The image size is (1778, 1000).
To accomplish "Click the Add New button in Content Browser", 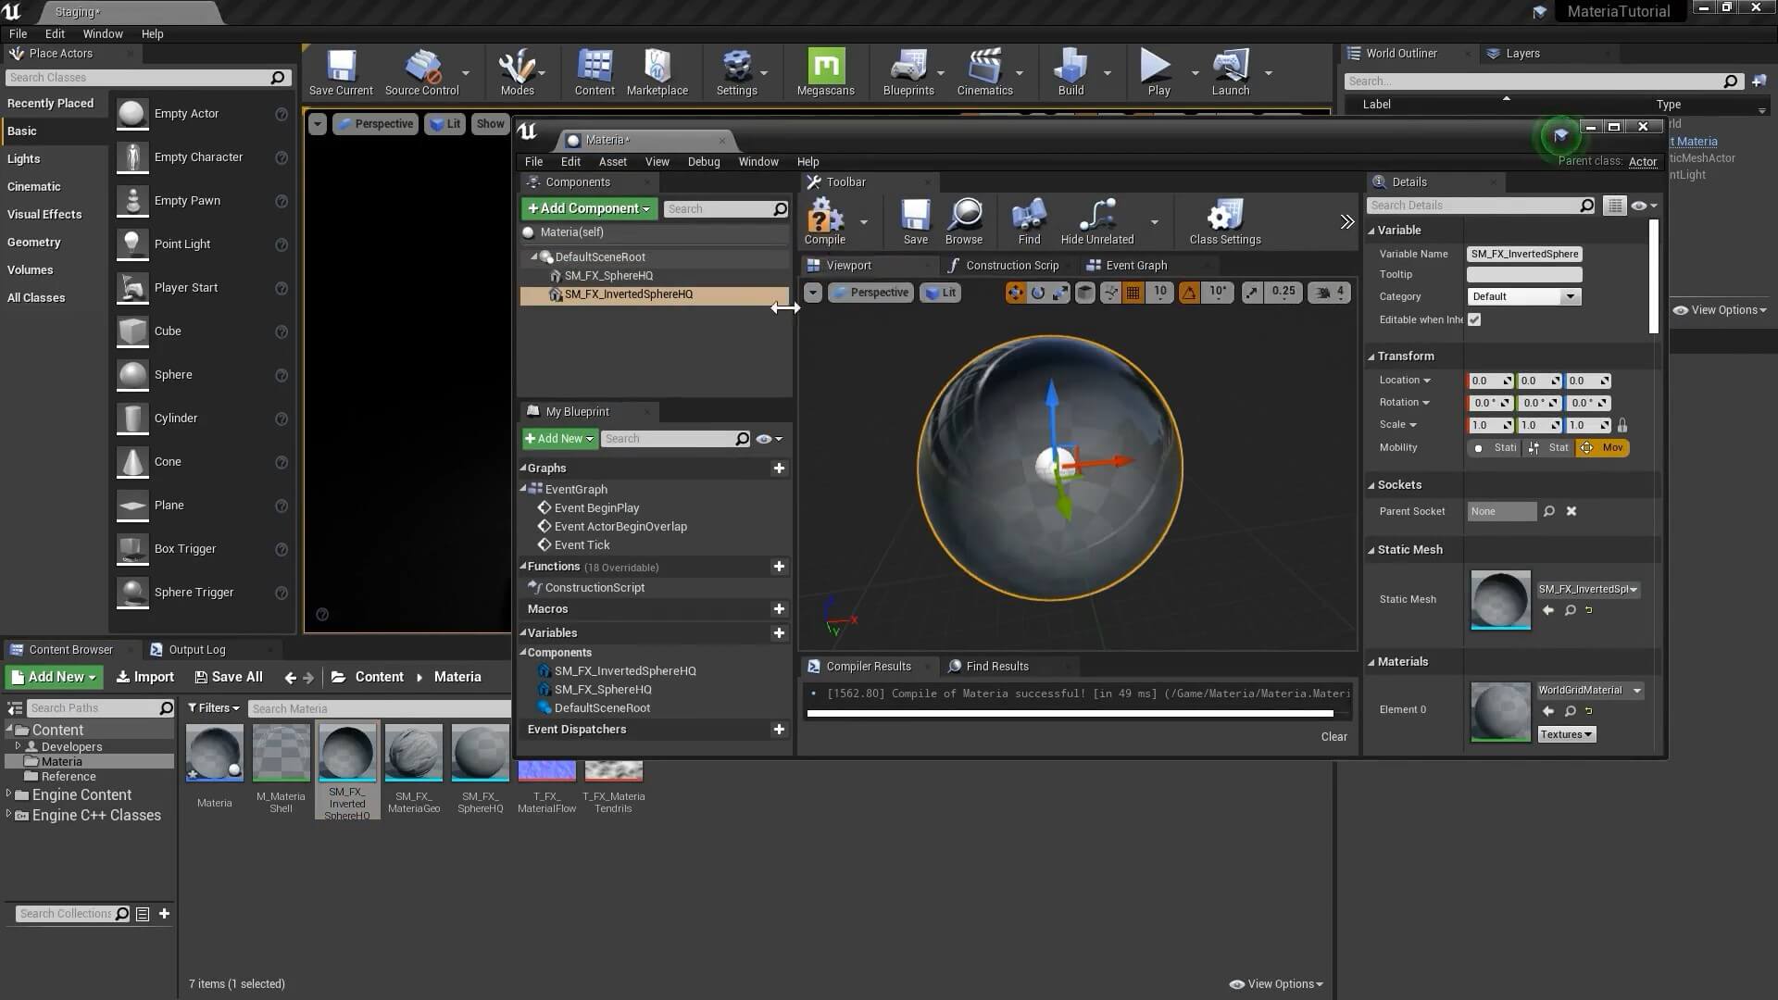I will coord(54,678).
